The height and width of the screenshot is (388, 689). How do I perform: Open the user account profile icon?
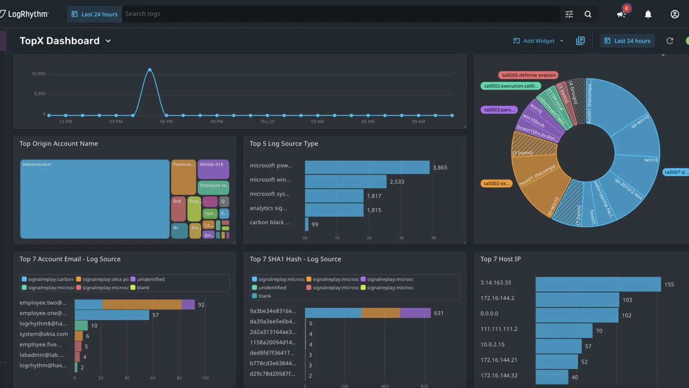(675, 14)
